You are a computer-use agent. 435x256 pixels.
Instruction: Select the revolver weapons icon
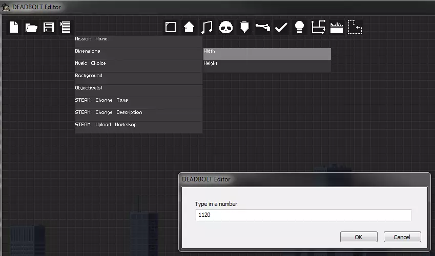click(263, 28)
